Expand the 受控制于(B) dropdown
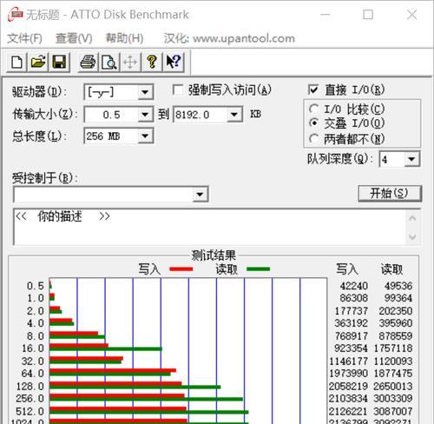The image size is (434, 424). coord(200,195)
